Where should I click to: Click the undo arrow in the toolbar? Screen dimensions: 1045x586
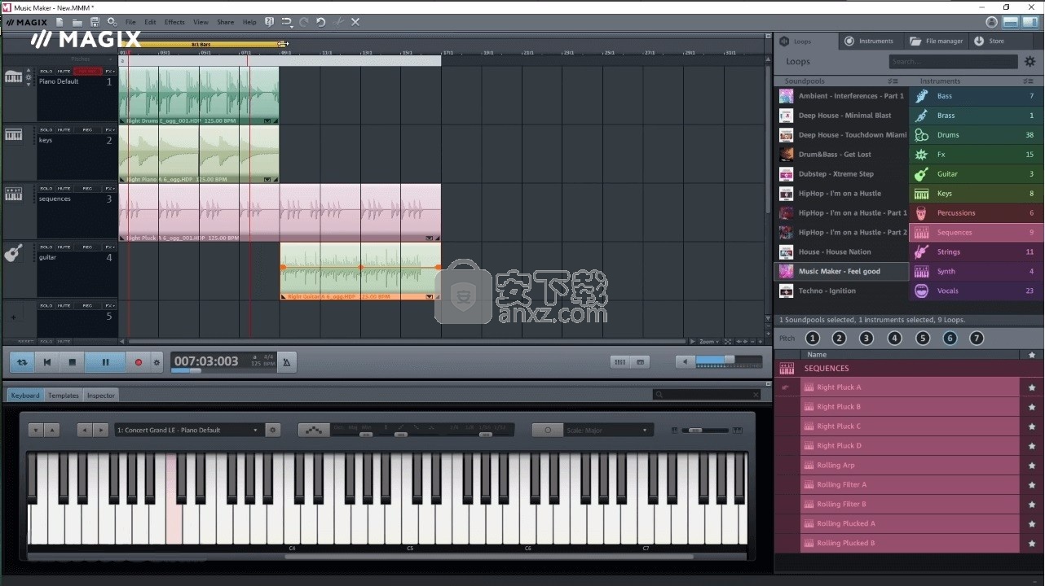321,22
